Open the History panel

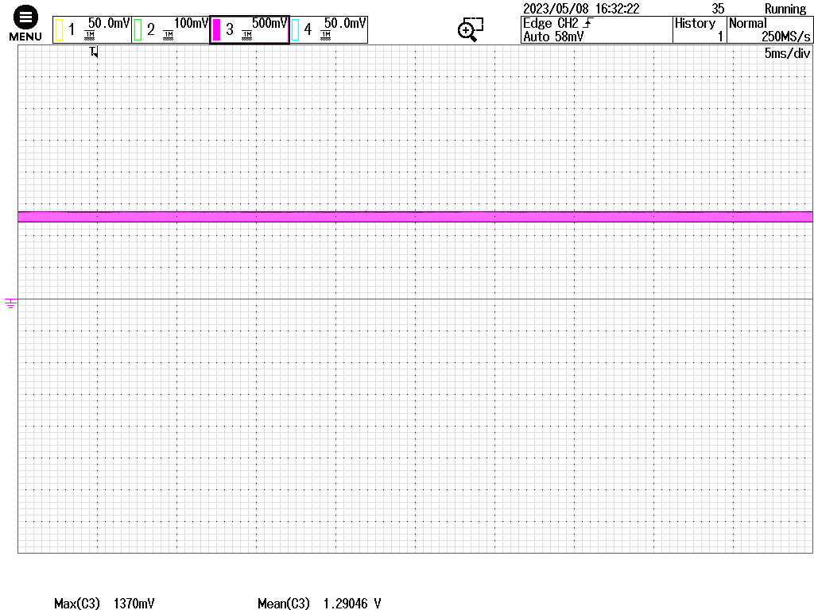pos(700,30)
